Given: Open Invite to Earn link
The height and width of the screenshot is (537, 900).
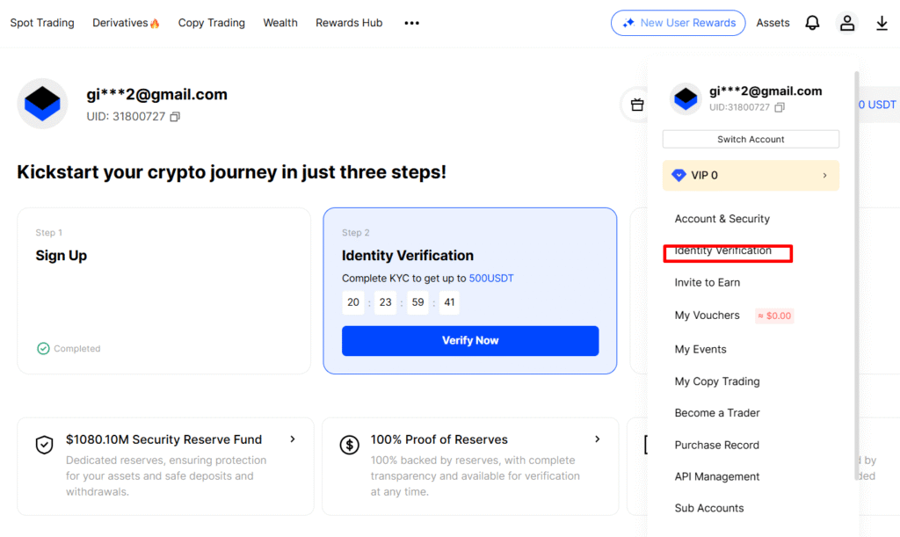Looking at the screenshot, I should (708, 283).
